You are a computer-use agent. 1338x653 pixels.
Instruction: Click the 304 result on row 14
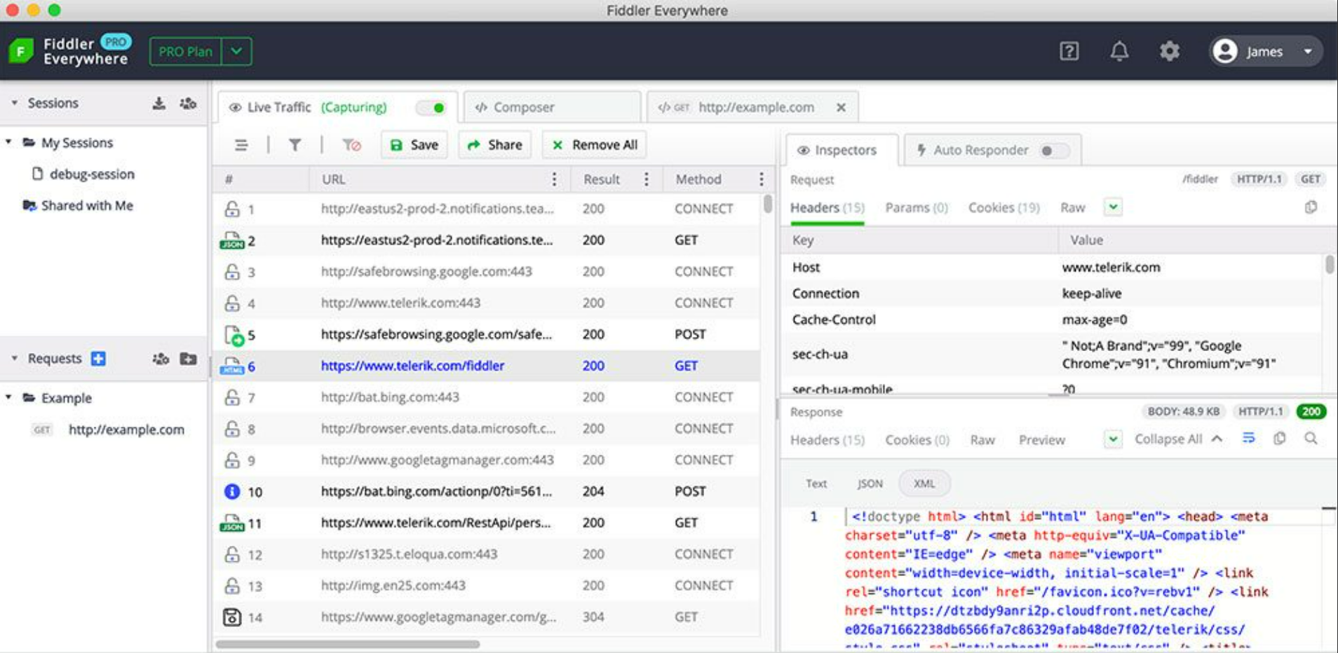point(593,617)
